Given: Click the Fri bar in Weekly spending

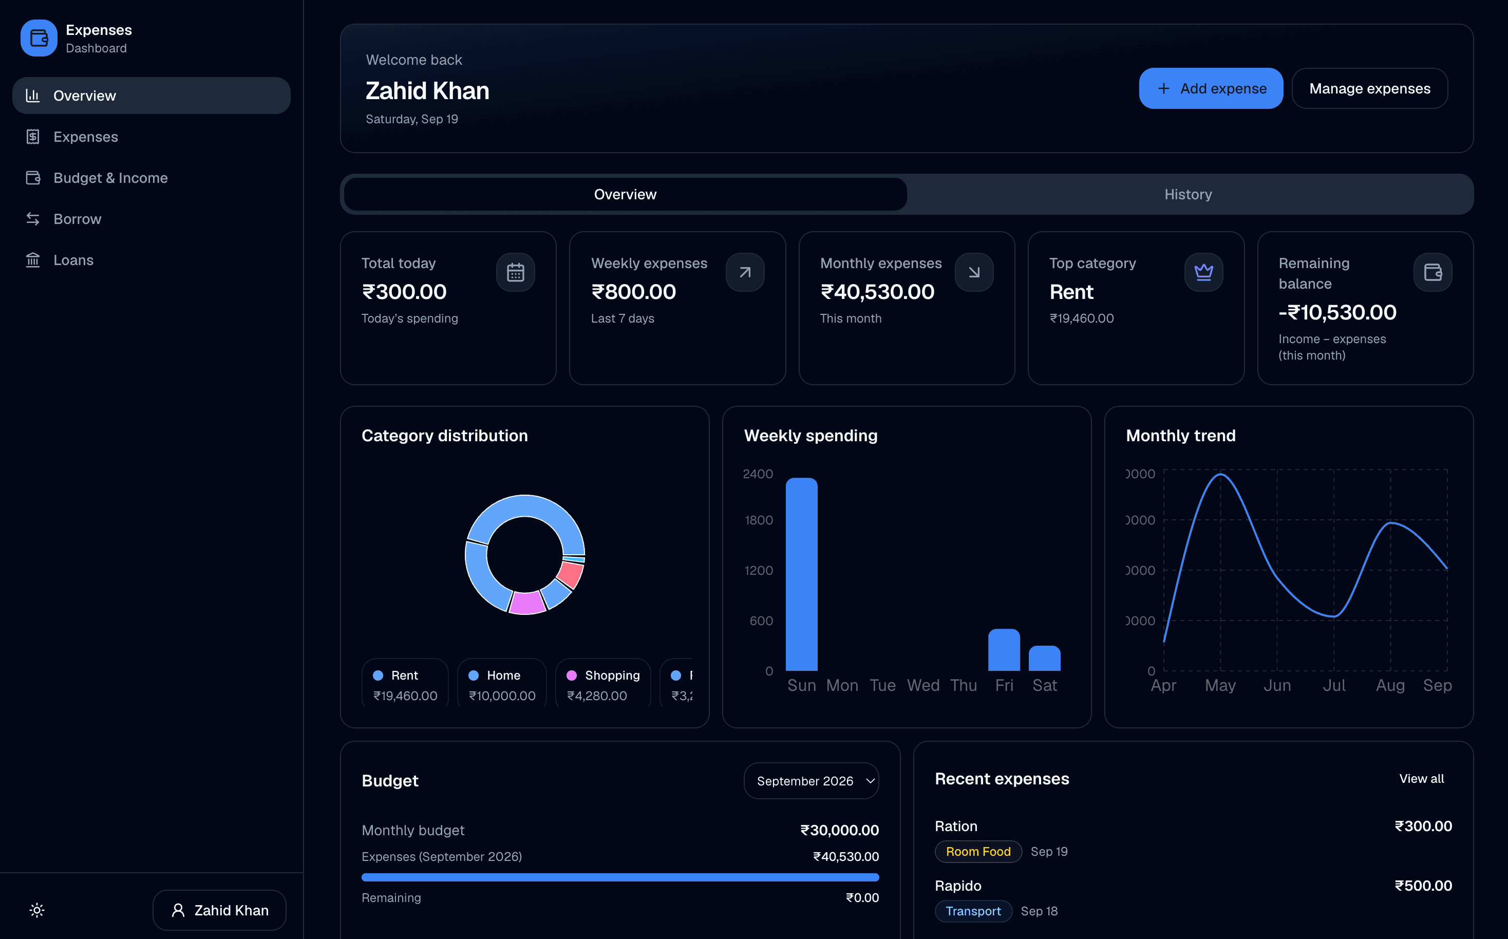Looking at the screenshot, I should coord(1004,650).
